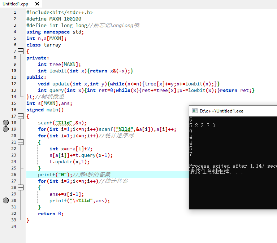Click the console window icon of Untitled1.exe

[195, 111]
